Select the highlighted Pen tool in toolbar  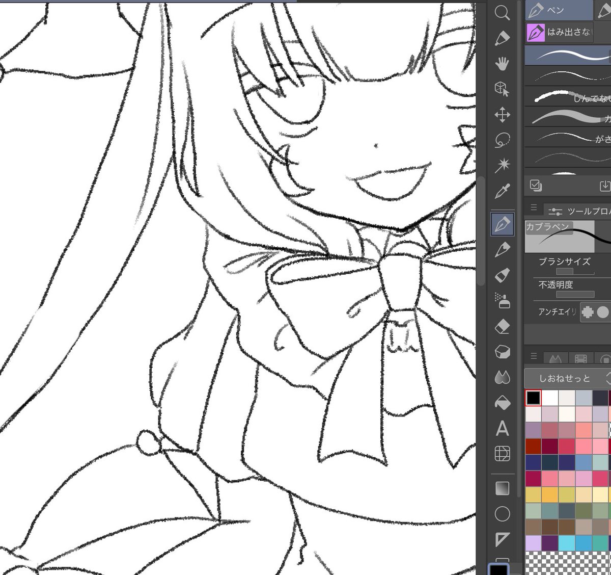(503, 224)
